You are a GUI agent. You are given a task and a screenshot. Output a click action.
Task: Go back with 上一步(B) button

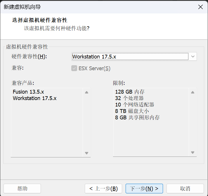[103, 188]
